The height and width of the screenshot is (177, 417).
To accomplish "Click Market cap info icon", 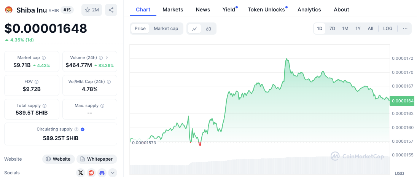I will pyautogui.click(x=44, y=58).
